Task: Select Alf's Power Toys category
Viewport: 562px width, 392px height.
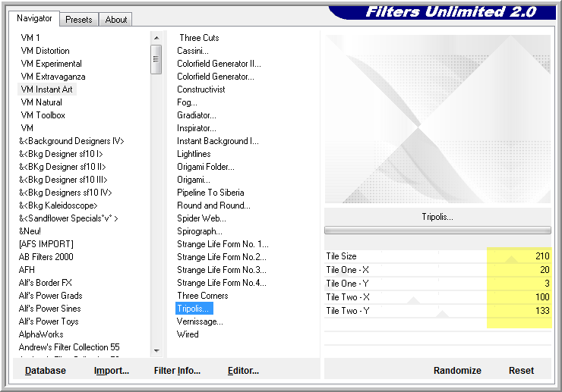Action: pyautogui.click(x=49, y=321)
